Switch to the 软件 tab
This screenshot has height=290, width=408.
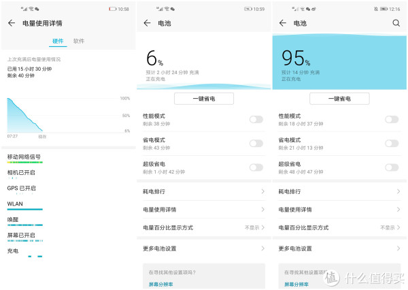click(79, 42)
